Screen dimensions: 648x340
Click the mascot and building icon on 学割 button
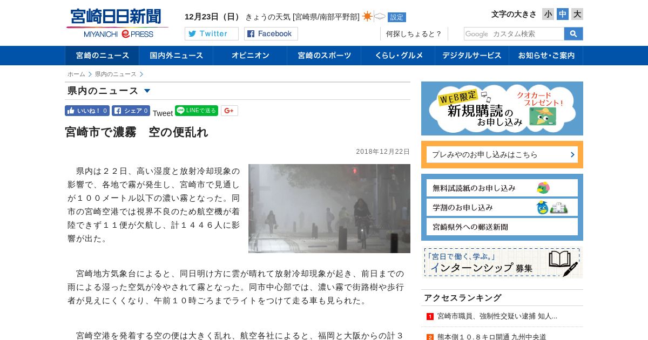point(552,207)
